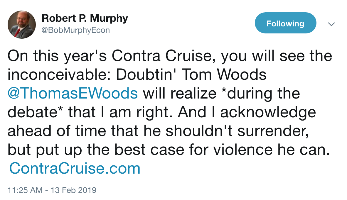Click the 11:25 AM timestamp
This screenshot has height=200, width=347.
[25, 190]
